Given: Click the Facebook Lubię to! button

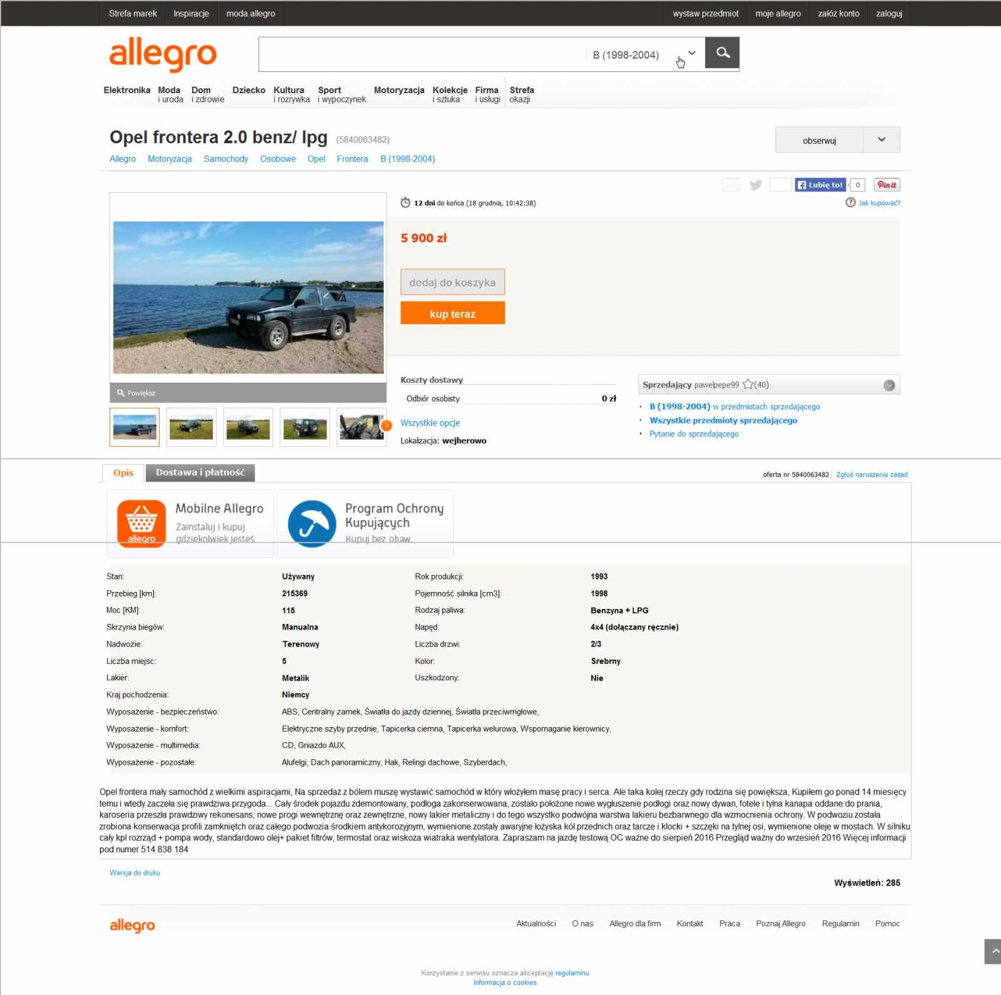Looking at the screenshot, I should click(820, 185).
